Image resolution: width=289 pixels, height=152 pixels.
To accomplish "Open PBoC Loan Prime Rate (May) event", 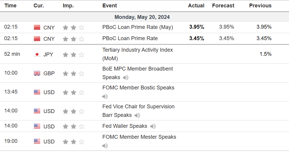I will pos(138,27).
